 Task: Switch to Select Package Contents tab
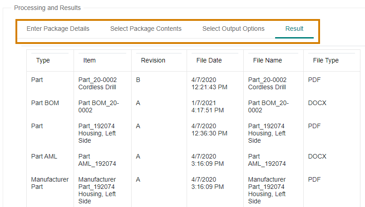point(146,29)
